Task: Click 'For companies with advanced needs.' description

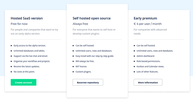Action: coord(150,32)
